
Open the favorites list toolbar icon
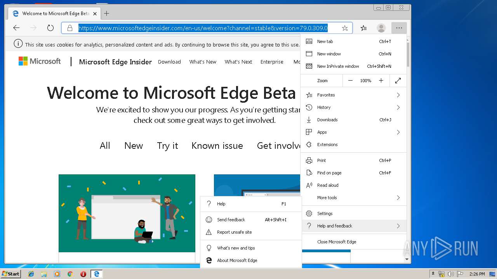click(363, 28)
